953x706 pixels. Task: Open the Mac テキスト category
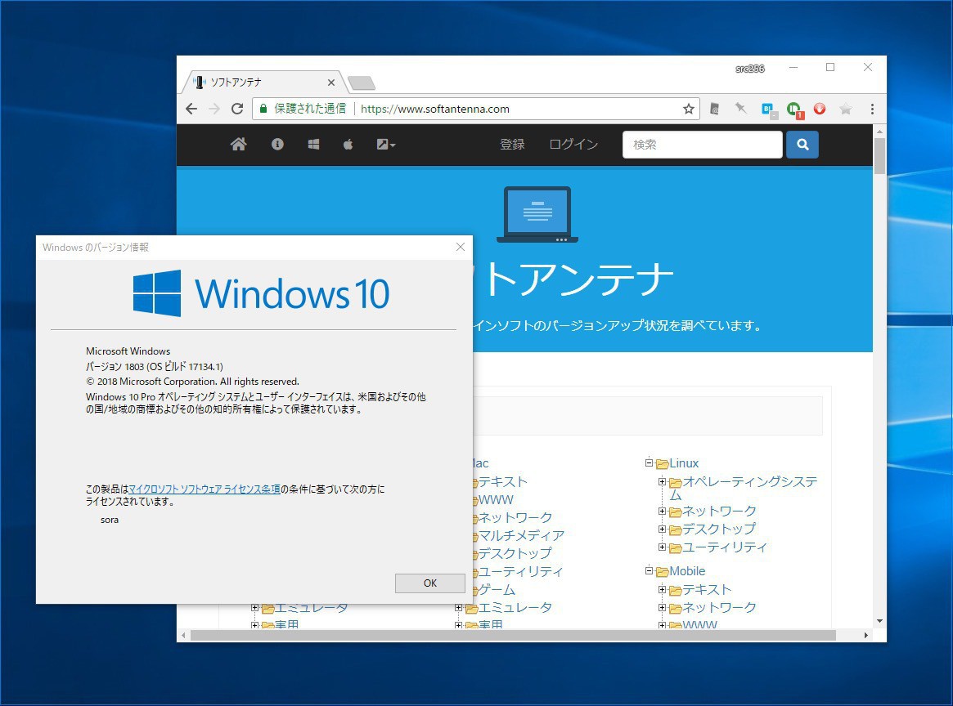tap(502, 482)
